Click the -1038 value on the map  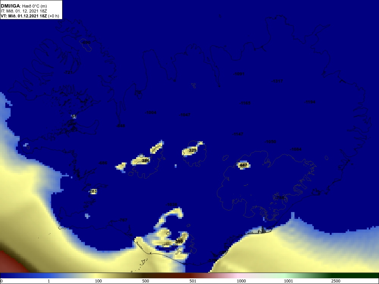(x=171, y=204)
